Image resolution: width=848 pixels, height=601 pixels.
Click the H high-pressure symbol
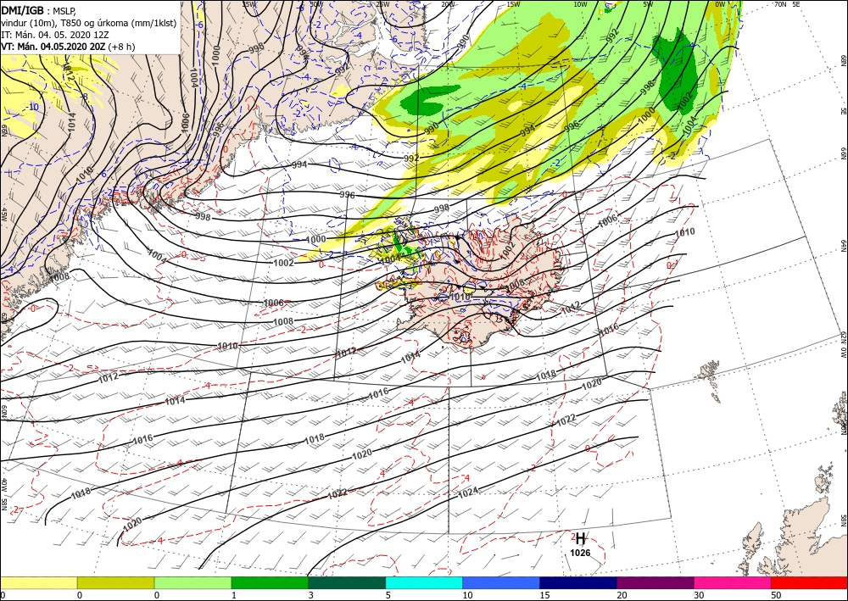[x=580, y=539]
